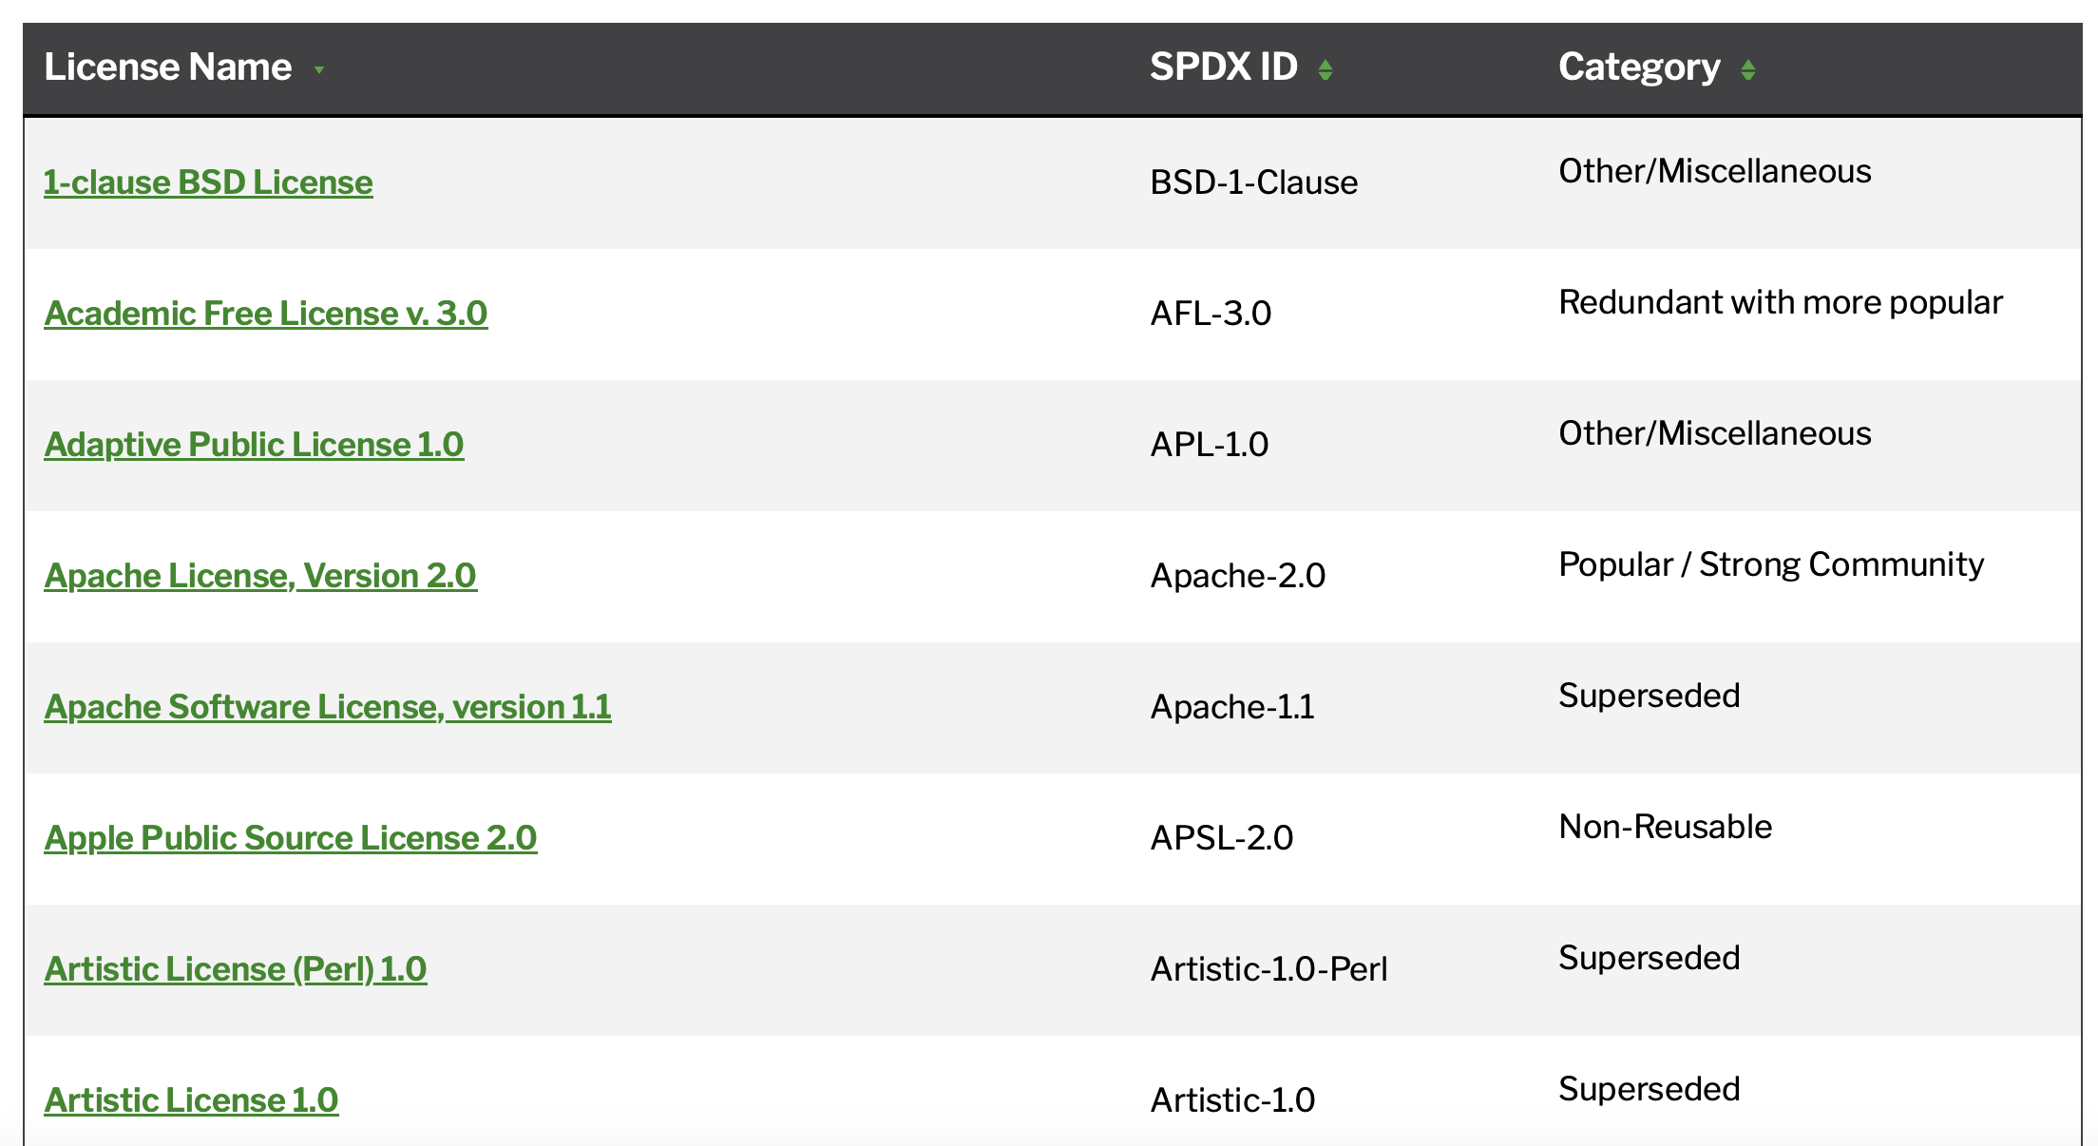The image size is (2098, 1146).
Task: Open Apache License, Version 2.0 link
Action: 260,576
